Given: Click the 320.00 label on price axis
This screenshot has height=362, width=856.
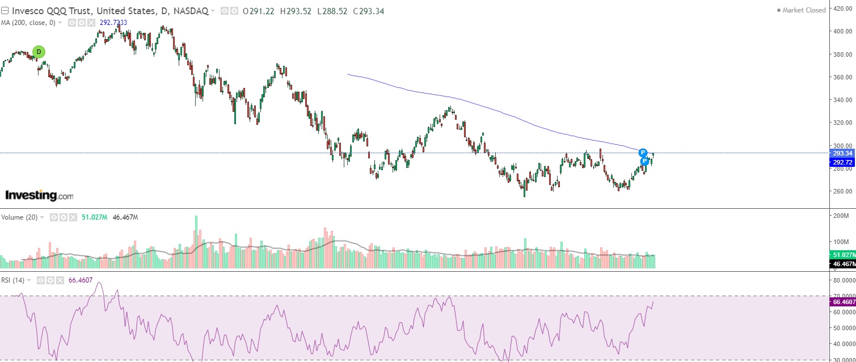Looking at the screenshot, I should coord(843,123).
